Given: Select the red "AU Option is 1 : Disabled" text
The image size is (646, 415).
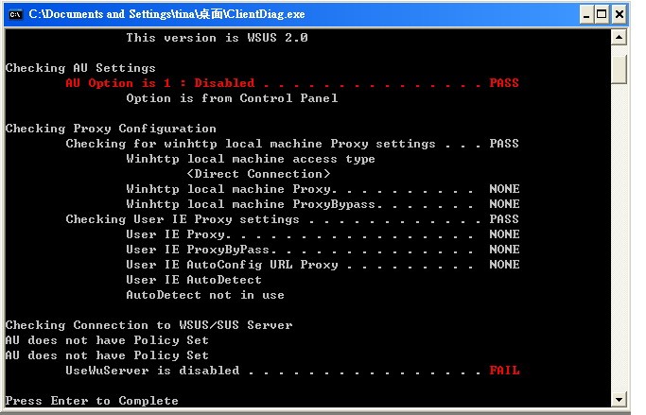Looking at the screenshot, I should tap(160, 83).
